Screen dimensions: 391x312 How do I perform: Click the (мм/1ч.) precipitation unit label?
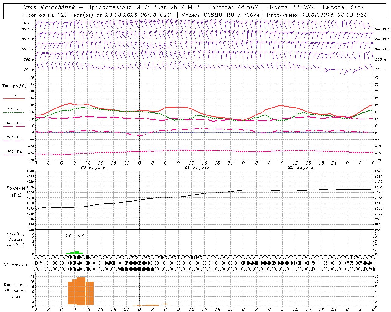pyautogui.click(x=16, y=245)
